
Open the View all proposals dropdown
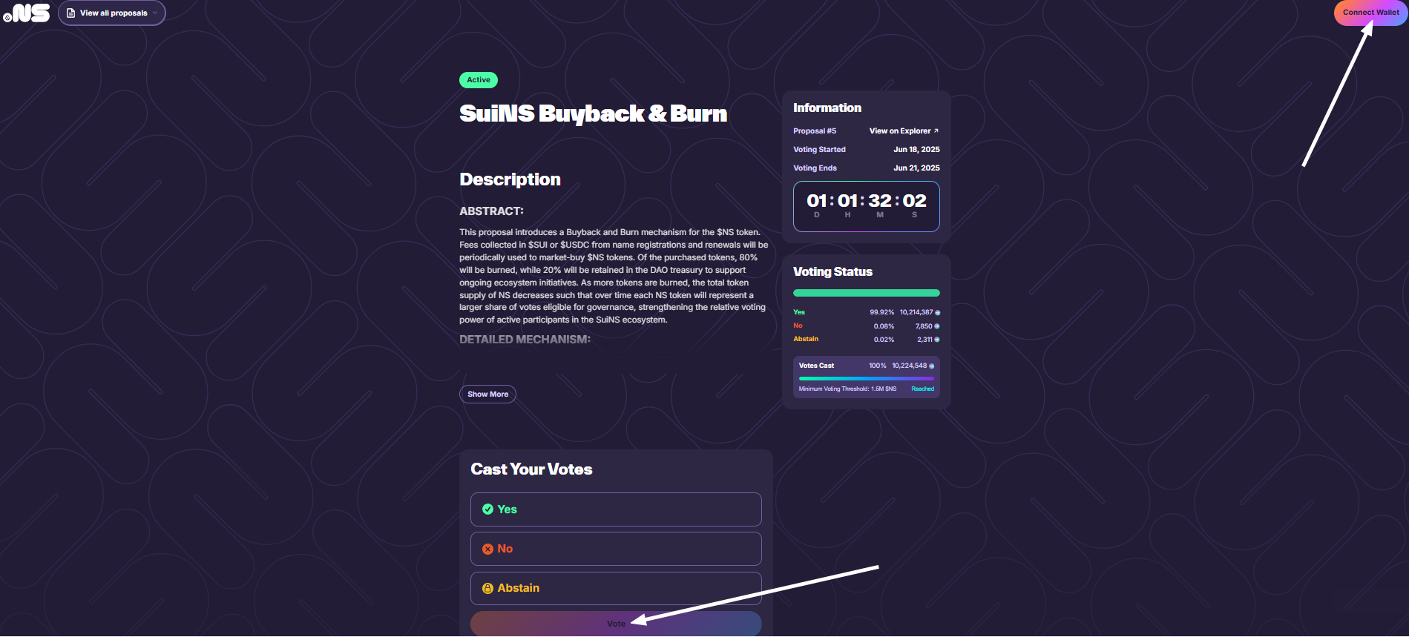[x=112, y=13]
